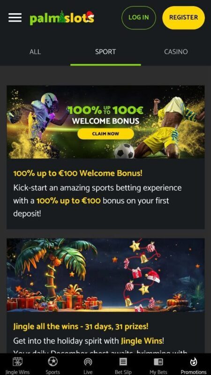The image size is (211, 375).
Task: Select the Promotions flame icon
Action: [193, 362]
